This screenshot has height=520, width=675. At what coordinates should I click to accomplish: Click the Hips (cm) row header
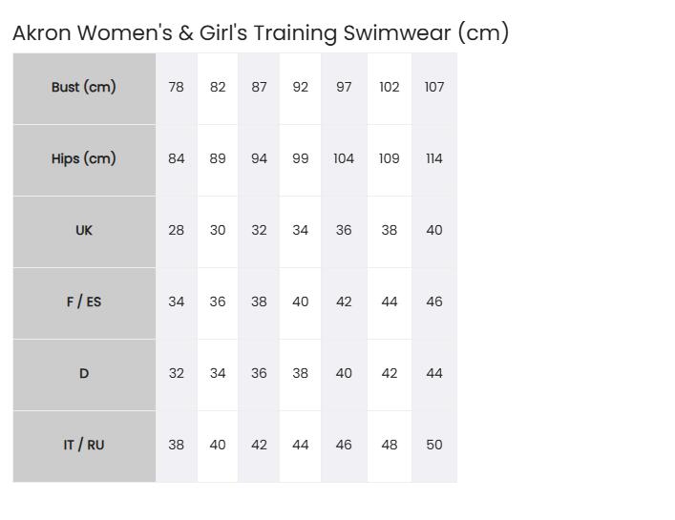pyautogui.click(x=84, y=160)
